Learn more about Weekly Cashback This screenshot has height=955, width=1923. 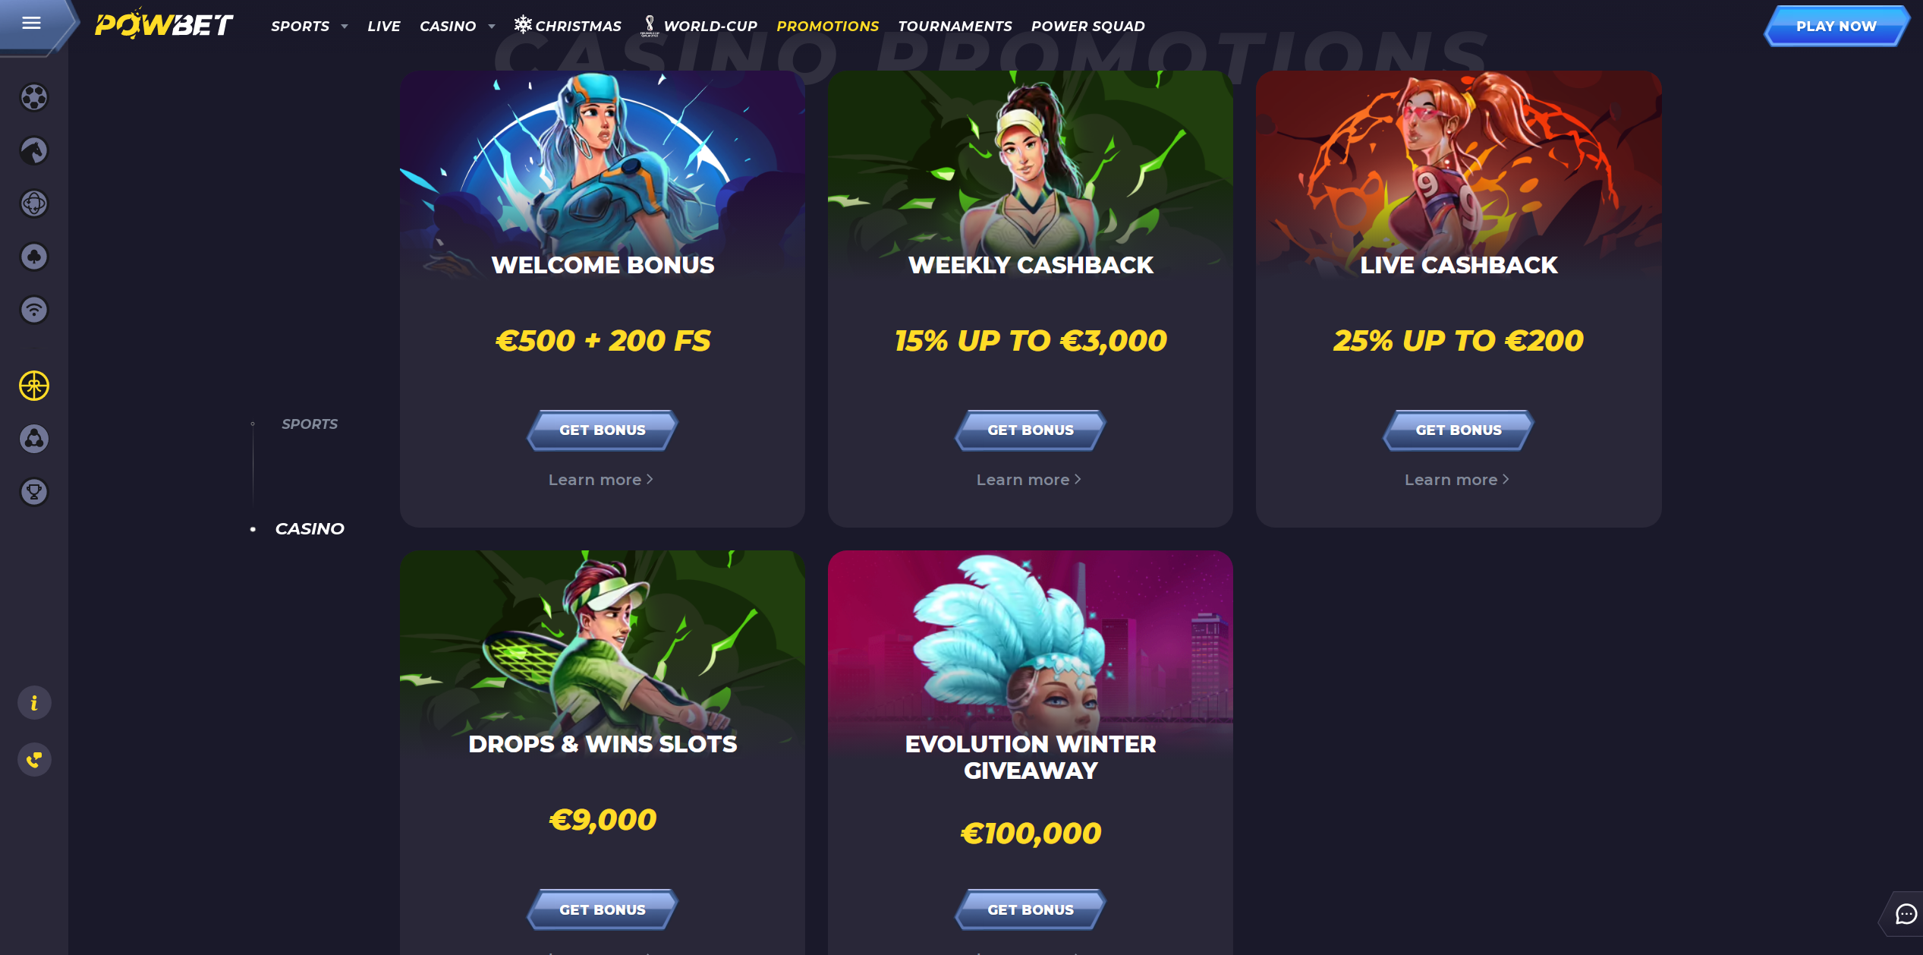(1029, 480)
